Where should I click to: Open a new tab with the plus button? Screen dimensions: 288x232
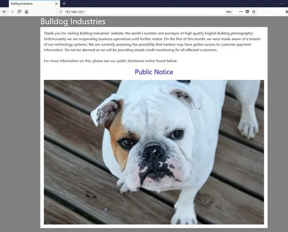[64, 4]
